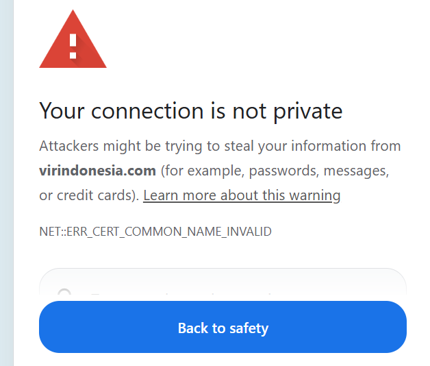Click the faded icon in the hidden card

[64, 295]
